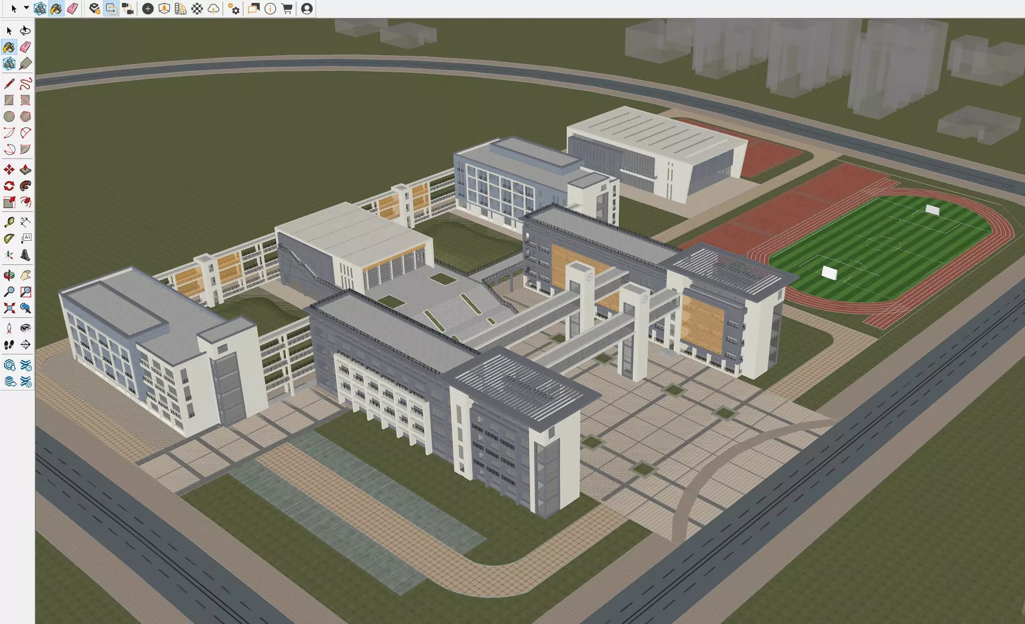Choose the Section Plane tool
This screenshot has height=624, width=1025.
[25, 345]
